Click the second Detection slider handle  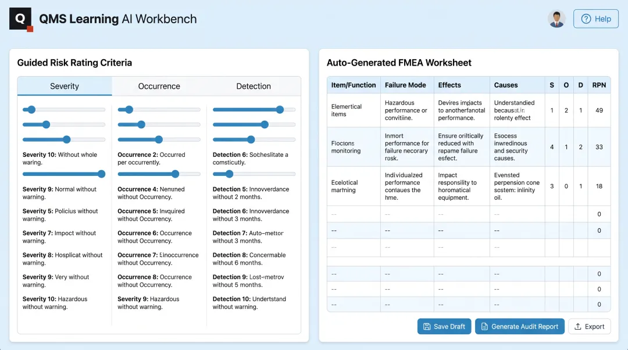point(265,125)
